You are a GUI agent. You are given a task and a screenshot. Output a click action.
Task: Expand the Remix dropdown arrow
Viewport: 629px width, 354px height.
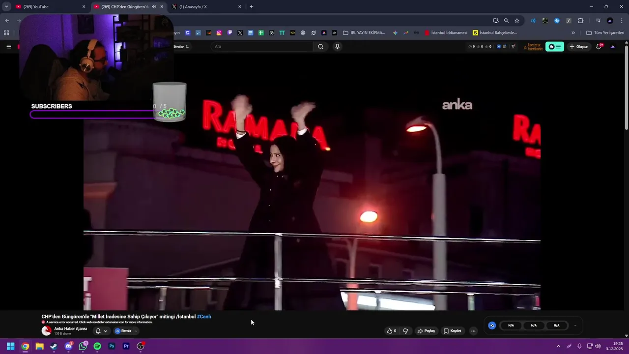pyautogui.click(x=136, y=331)
